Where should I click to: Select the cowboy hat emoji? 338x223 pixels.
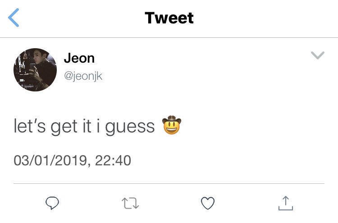tap(172, 125)
